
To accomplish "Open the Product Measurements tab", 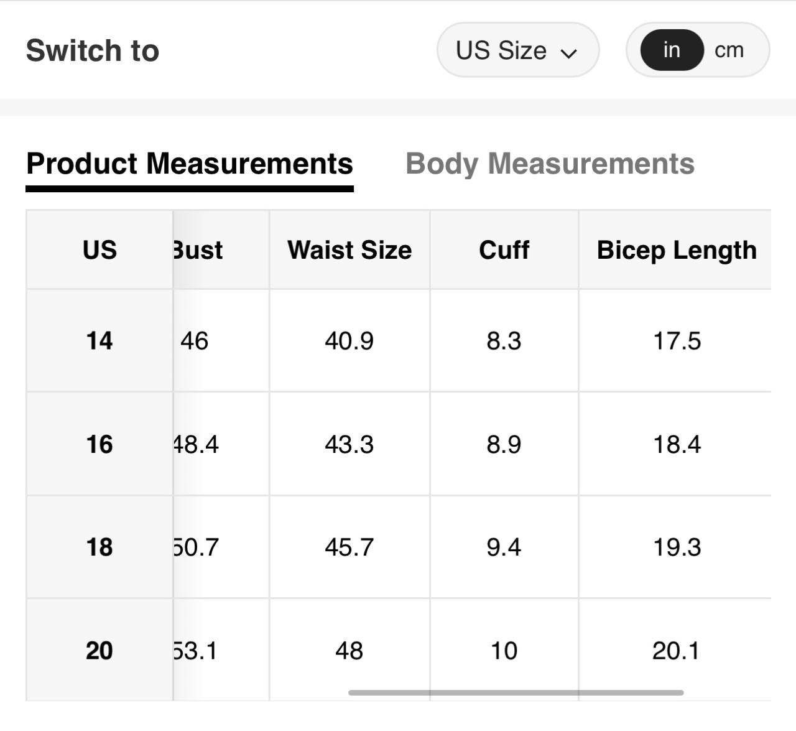I will pos(190,164).
